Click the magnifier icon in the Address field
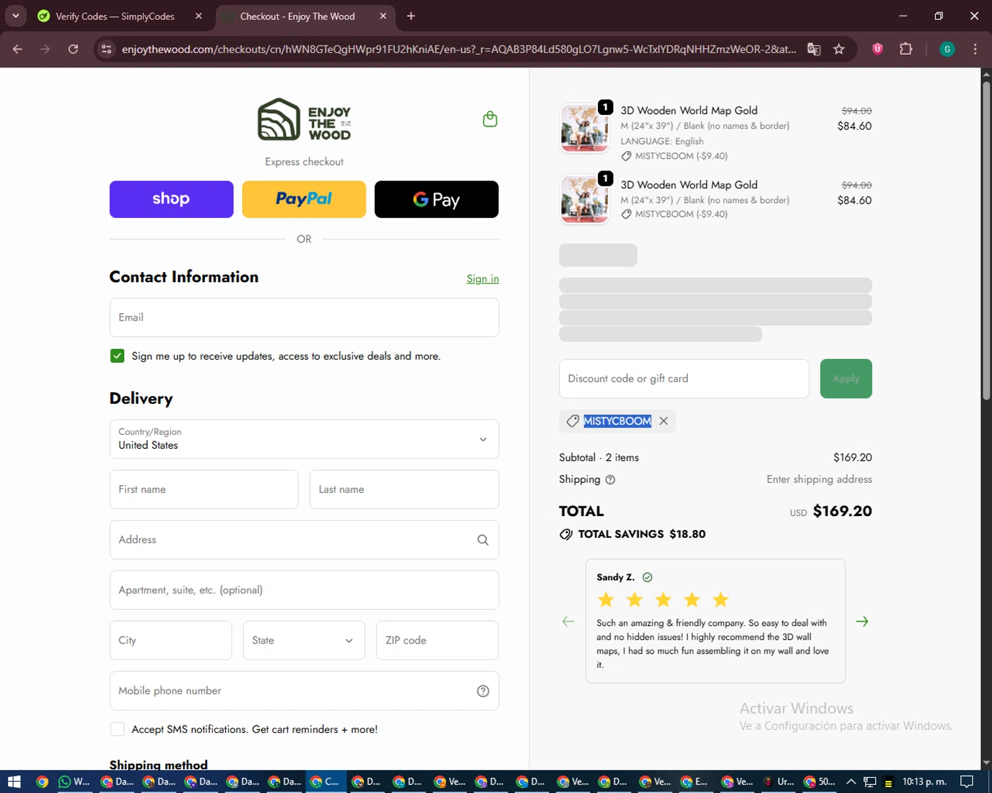992x793 pixels. tap(483, 540)
